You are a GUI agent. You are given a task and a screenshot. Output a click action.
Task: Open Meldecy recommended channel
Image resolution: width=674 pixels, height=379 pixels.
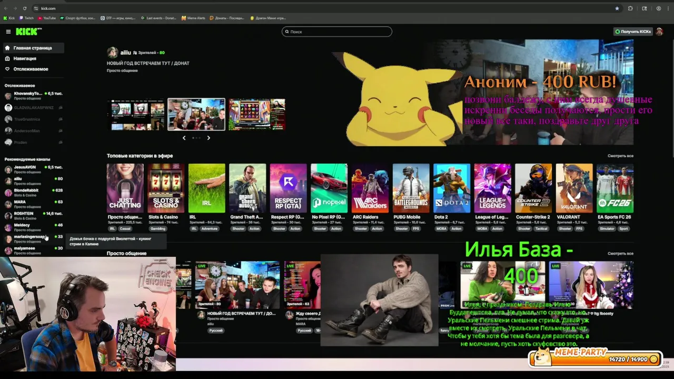click(x=34, y=227)
